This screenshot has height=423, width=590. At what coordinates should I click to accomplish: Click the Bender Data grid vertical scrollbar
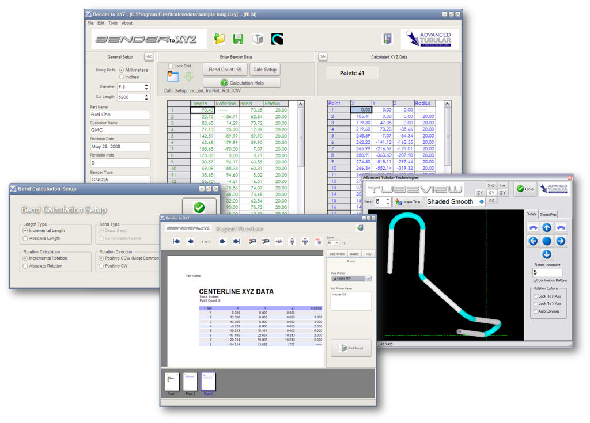[x=300, y=138]
